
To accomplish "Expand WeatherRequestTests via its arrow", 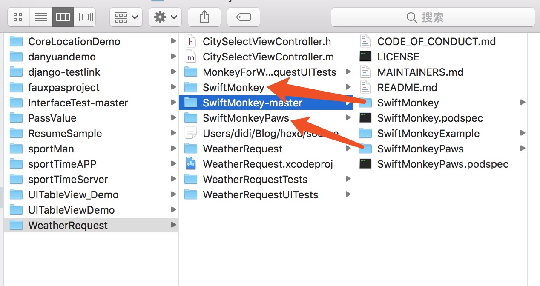I will pos(348,179).
